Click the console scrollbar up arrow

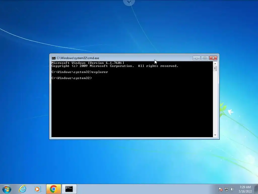[215, 63]
